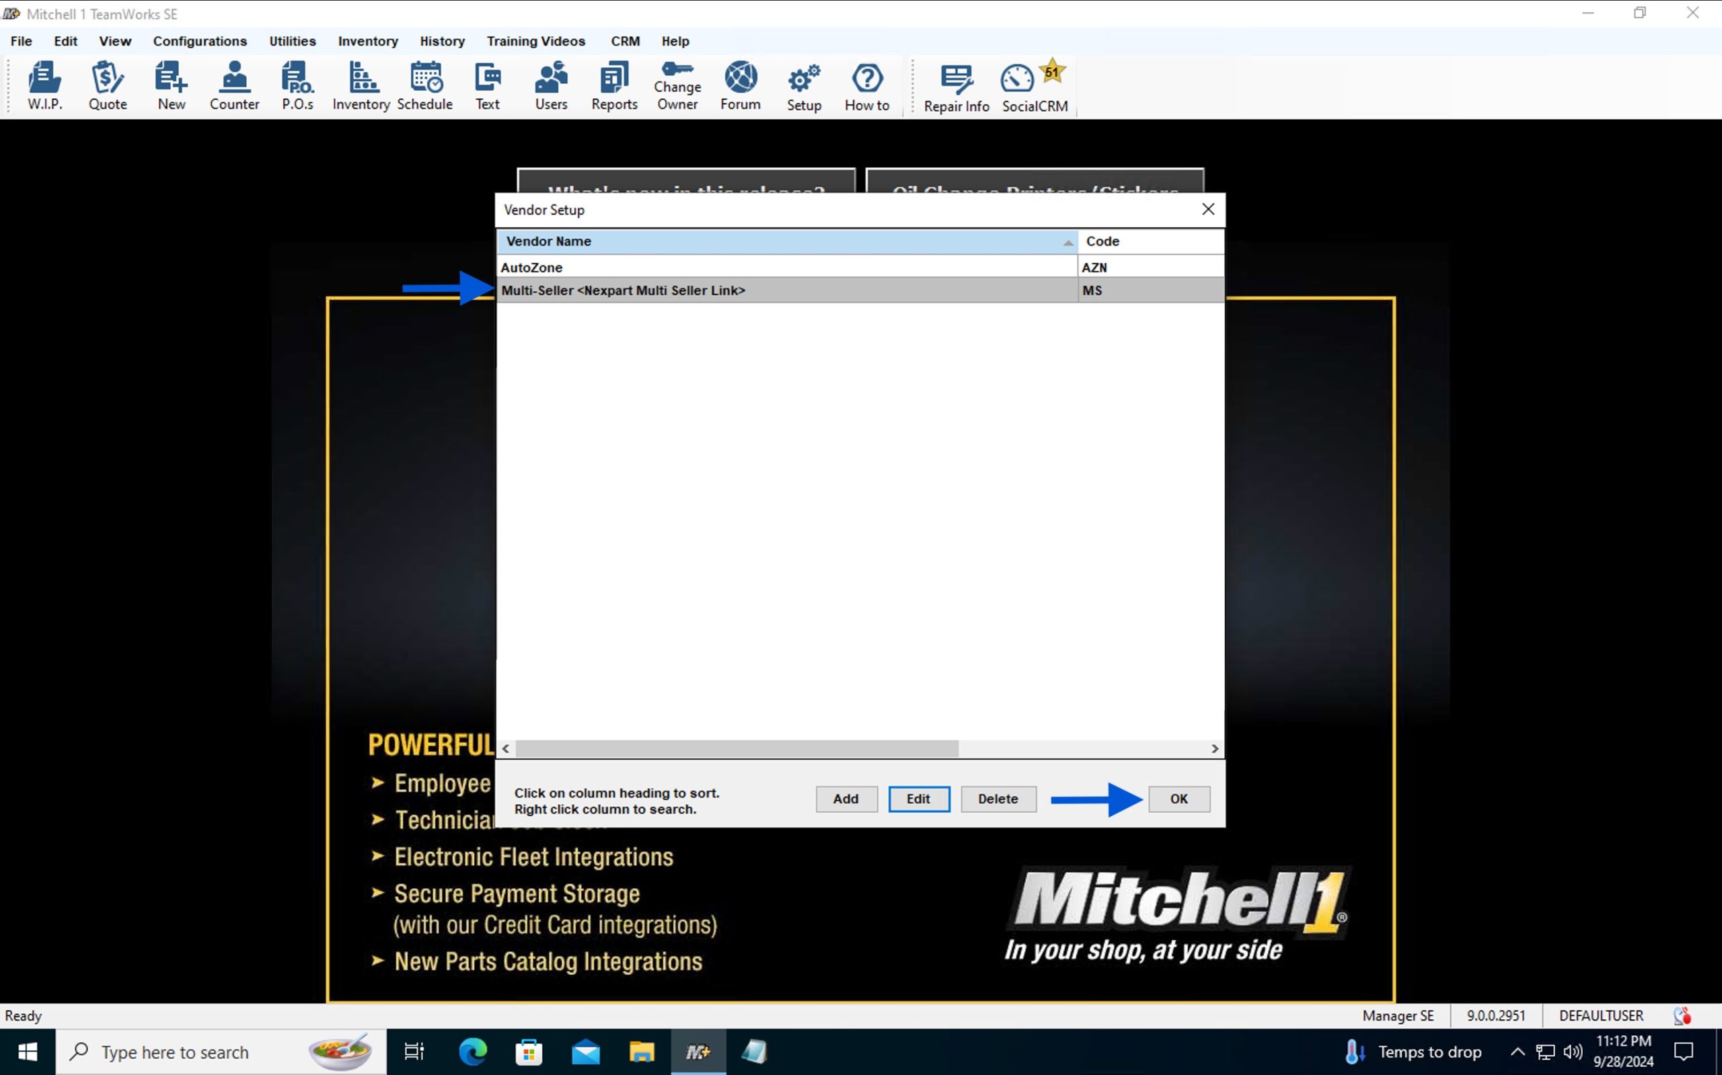The image size is (1722, 1075).
Task: Click the Add vendor button
Action: point(846,799)
